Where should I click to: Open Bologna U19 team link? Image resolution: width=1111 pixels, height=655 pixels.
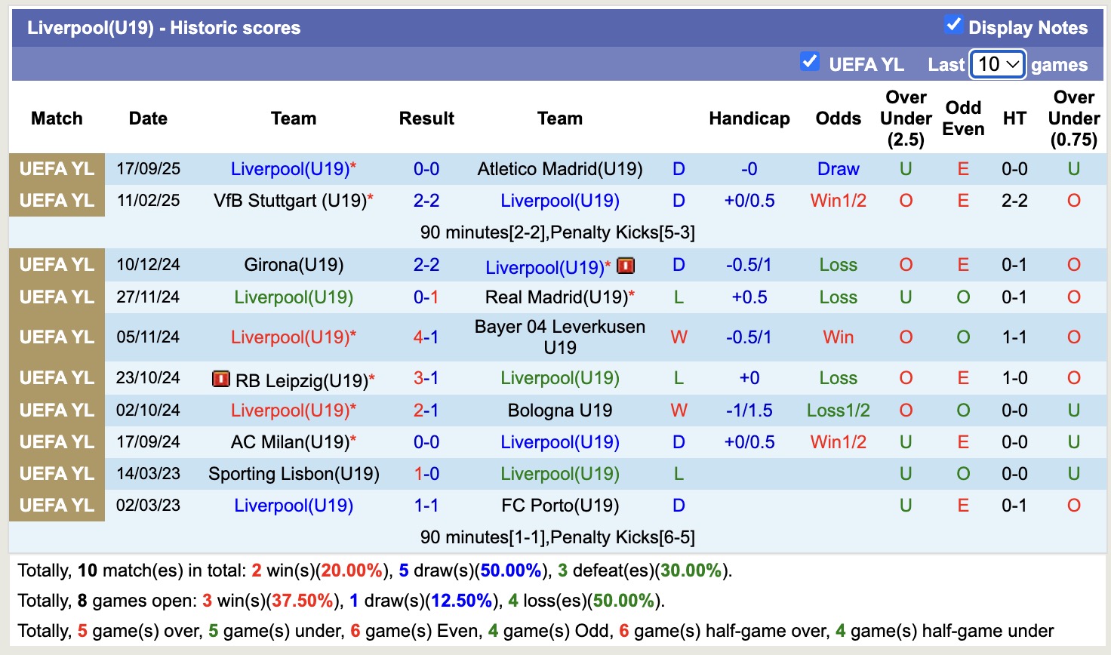(x=559, y=411)
